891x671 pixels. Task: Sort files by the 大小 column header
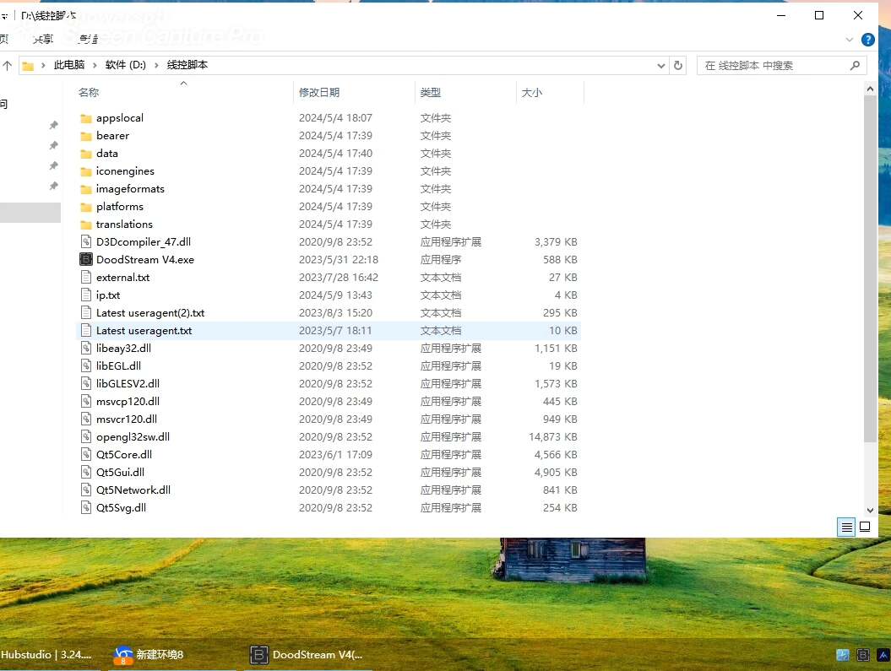click(532, 93)
